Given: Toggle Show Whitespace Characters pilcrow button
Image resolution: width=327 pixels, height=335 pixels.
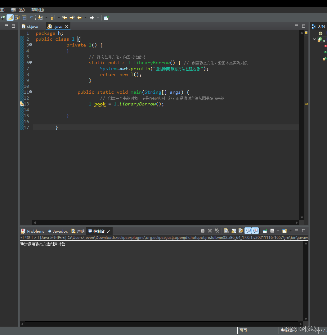Looking at the screenshot, I should point(31,18).
